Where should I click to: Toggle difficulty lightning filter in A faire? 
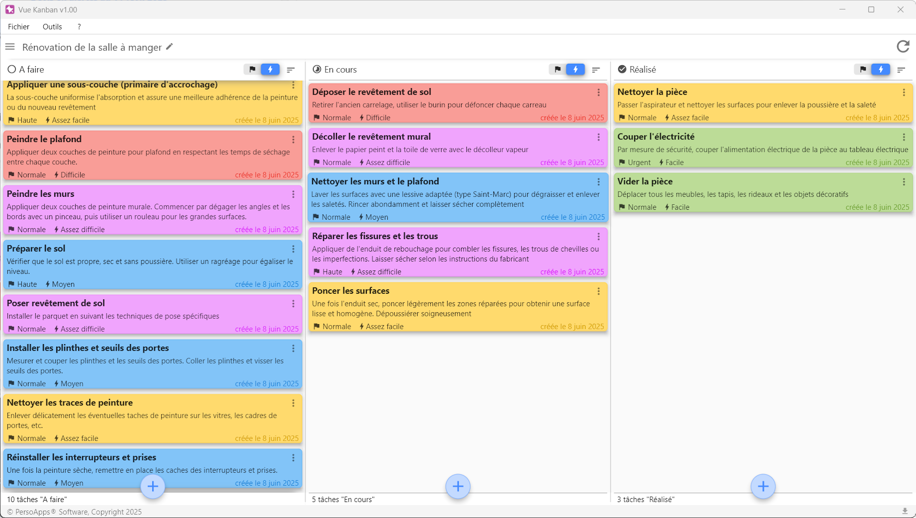(270, 69)
